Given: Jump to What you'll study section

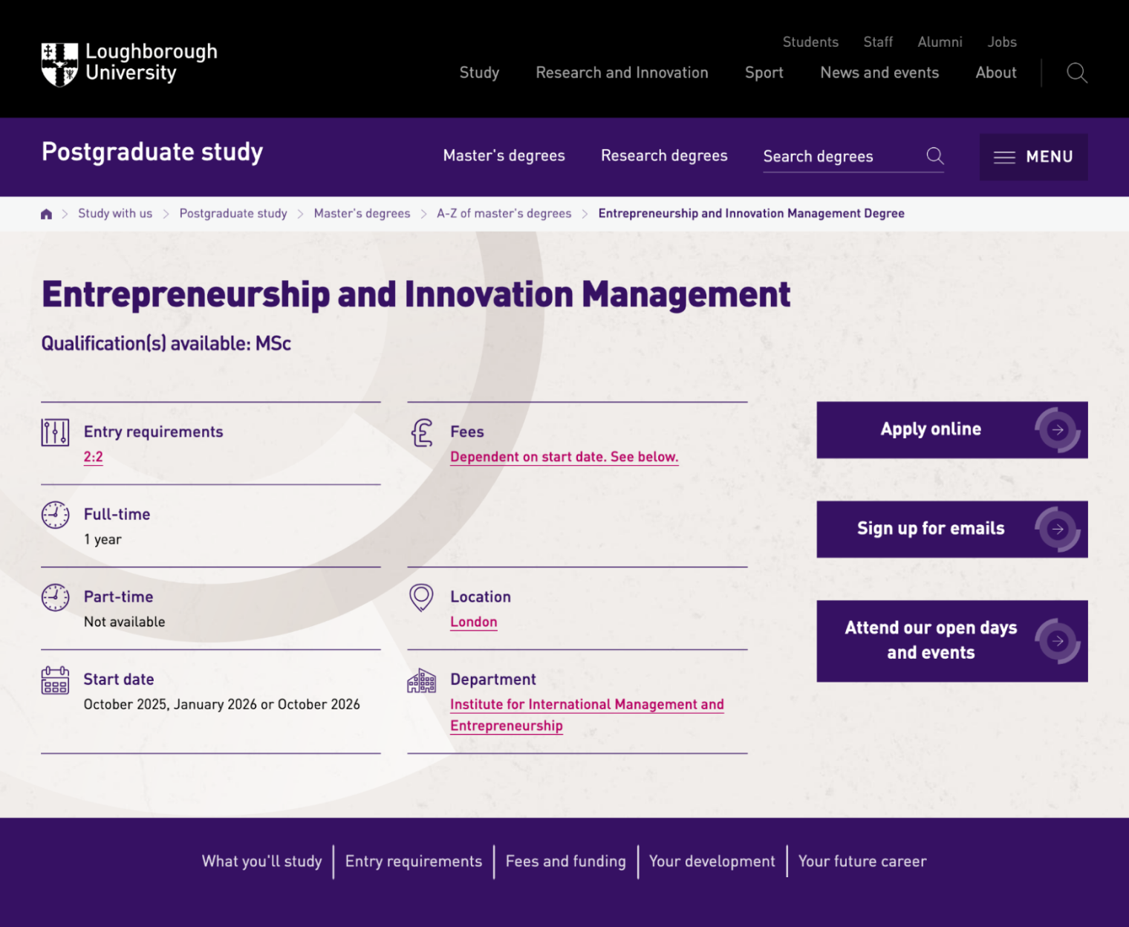Looking at the screenshot, I should pos(262,862).
